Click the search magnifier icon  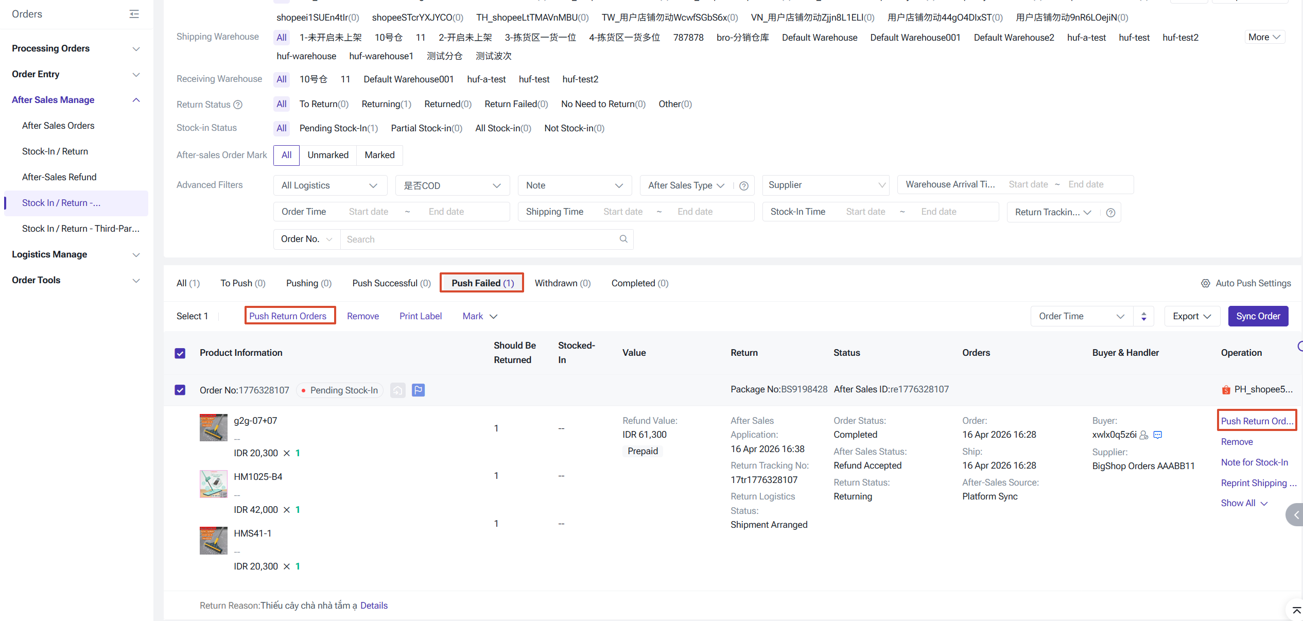point(623,239)
